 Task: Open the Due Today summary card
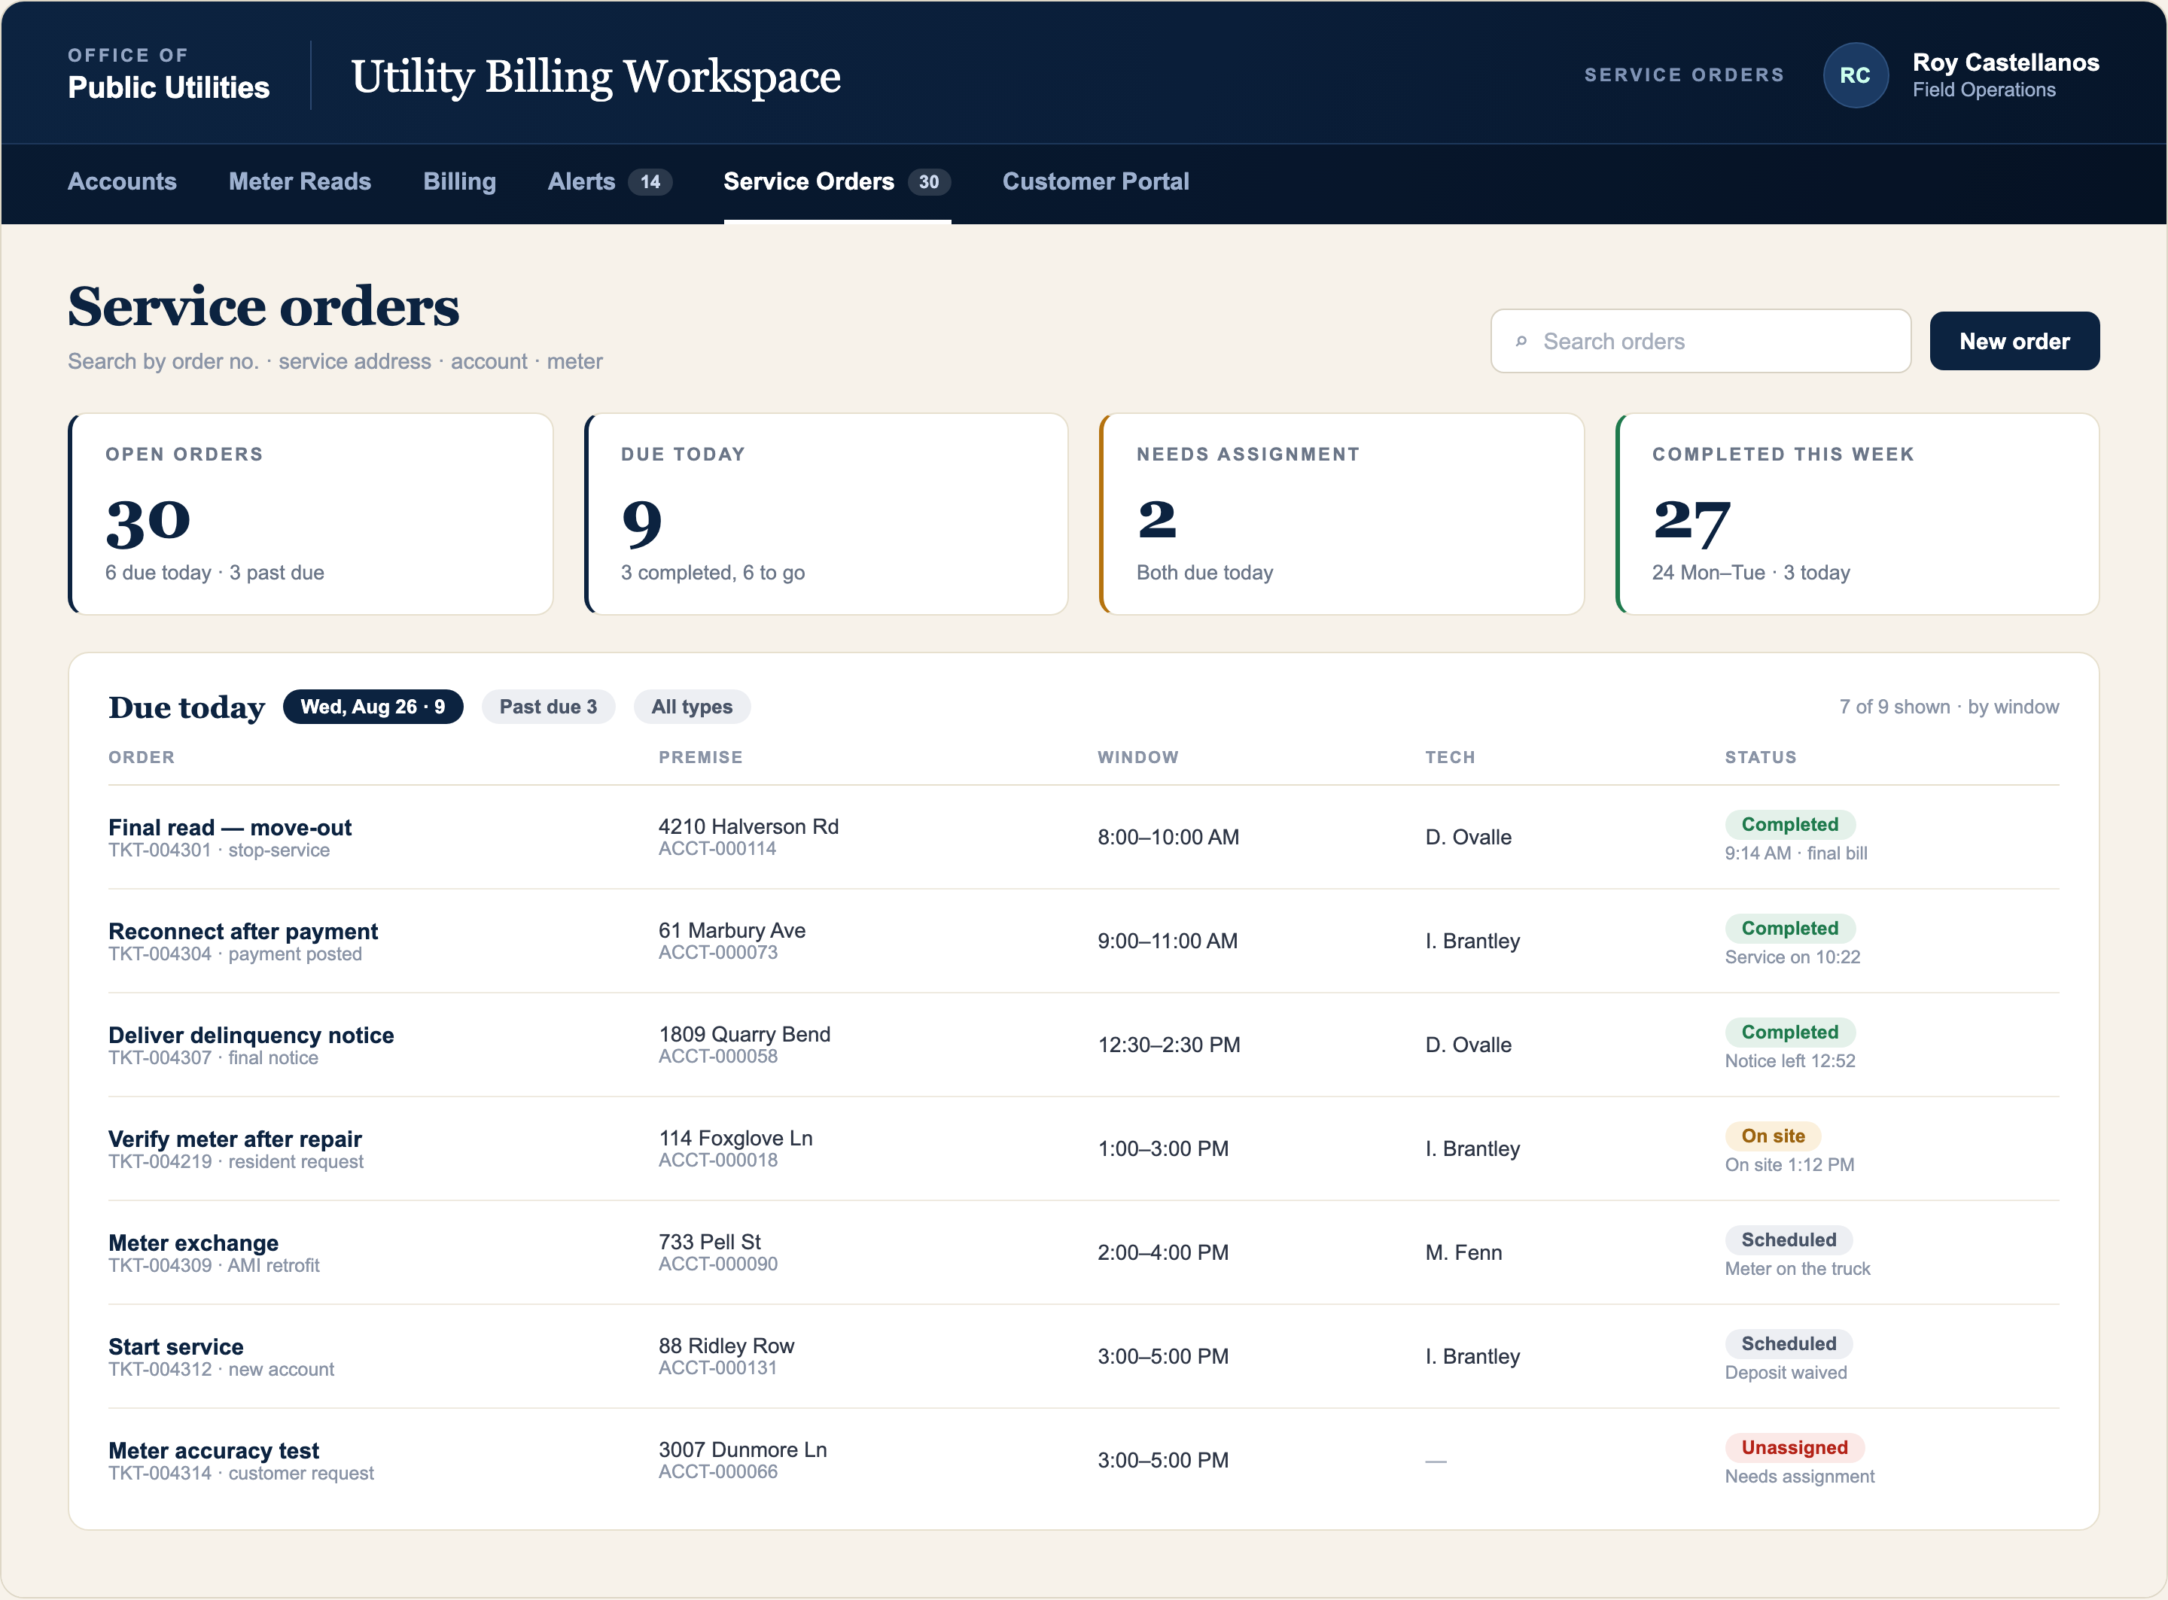click(x=827, y=514)
